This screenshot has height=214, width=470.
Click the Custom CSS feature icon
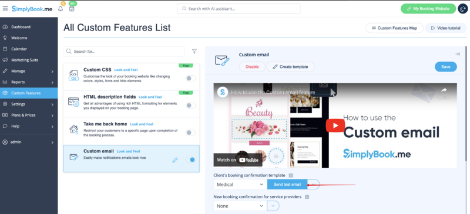click(73, 75)
